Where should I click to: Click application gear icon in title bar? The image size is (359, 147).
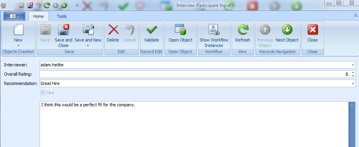(x=3, y=5)
